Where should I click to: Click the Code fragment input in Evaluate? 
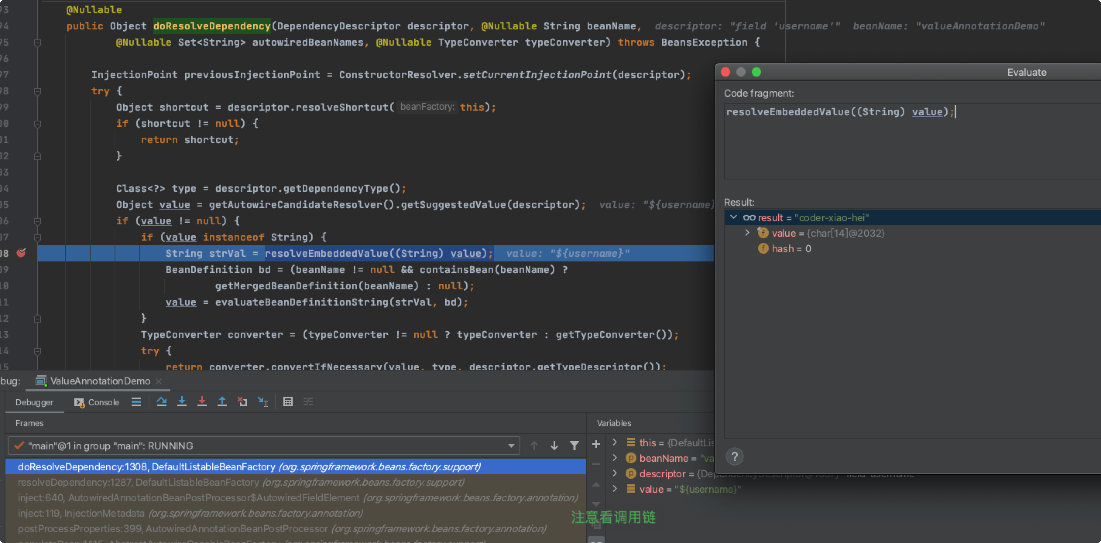click(912, 141)
